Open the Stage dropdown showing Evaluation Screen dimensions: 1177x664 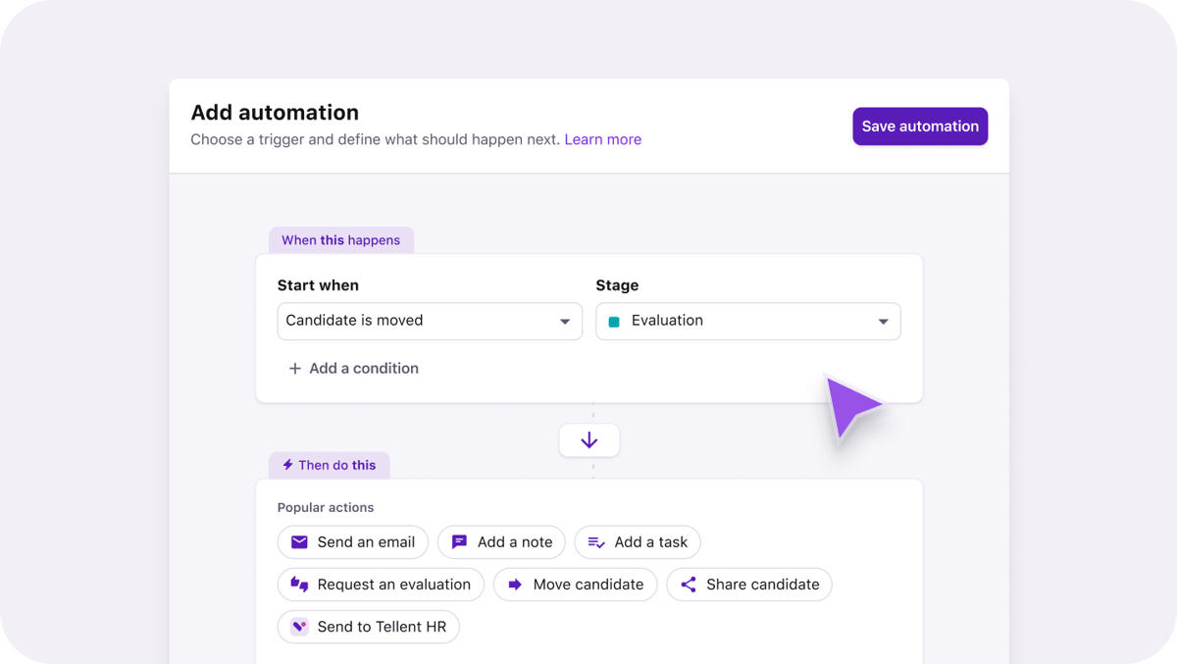coord(747,321)
